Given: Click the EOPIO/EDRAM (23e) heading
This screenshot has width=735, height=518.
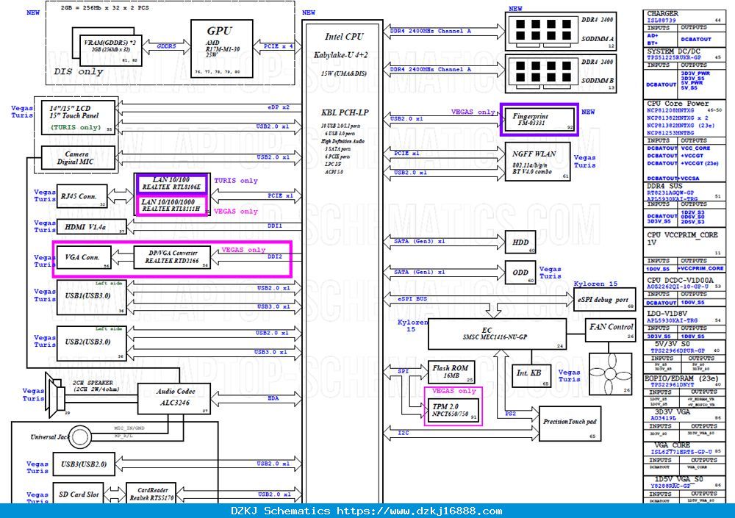Looking at the screenshot, I should pos(681,378).
